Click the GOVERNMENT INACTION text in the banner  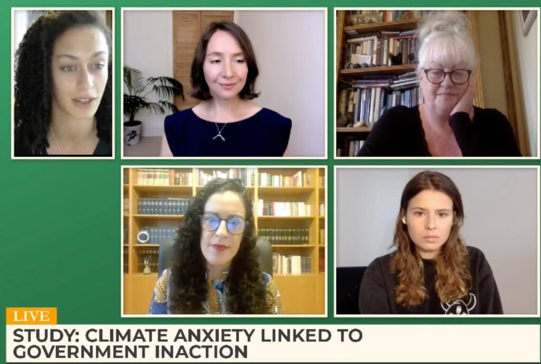(x=130, y=351)
